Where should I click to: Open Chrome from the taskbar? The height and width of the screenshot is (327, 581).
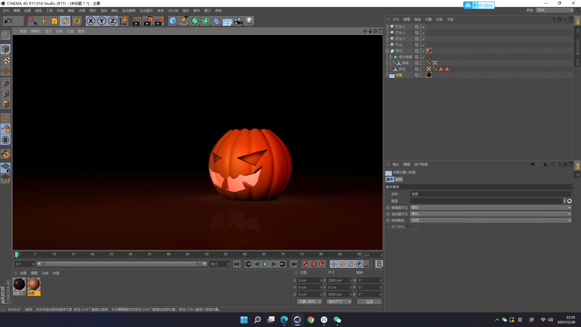tap(311, 320)
